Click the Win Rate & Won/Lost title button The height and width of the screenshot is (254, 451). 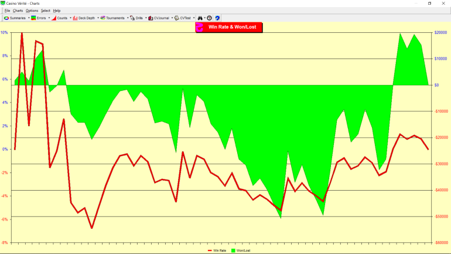(229, 27)
